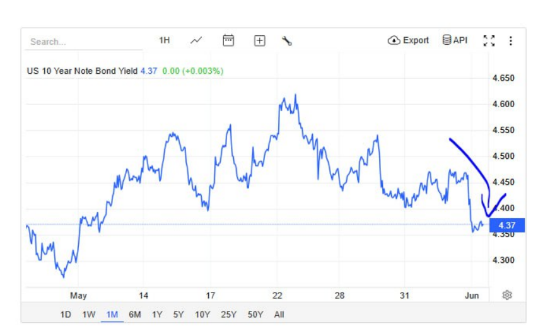Toggle fullscreen chart view
Viewport: 538px width, 326px height.
click(x=489, y=41)
